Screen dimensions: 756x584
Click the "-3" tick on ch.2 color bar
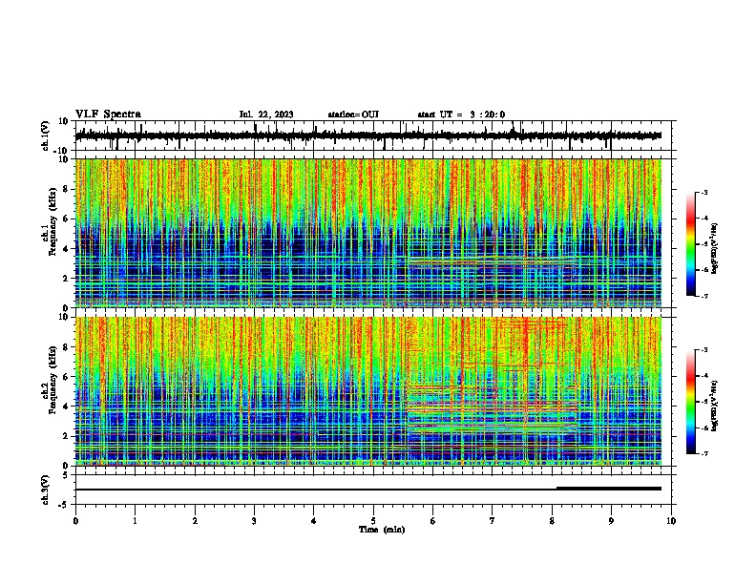coord(703,350)
